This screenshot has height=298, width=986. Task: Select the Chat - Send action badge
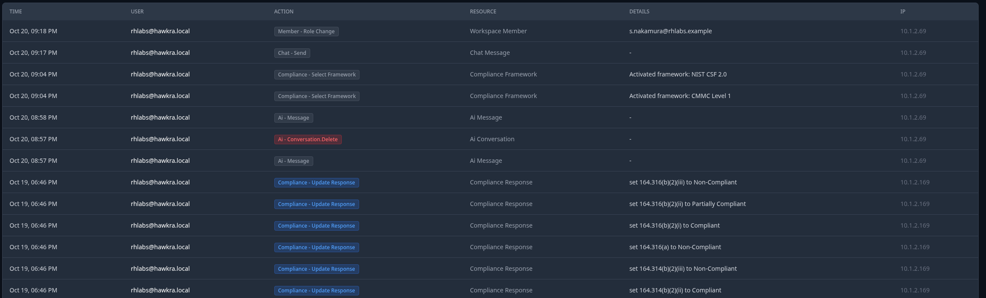292,53
